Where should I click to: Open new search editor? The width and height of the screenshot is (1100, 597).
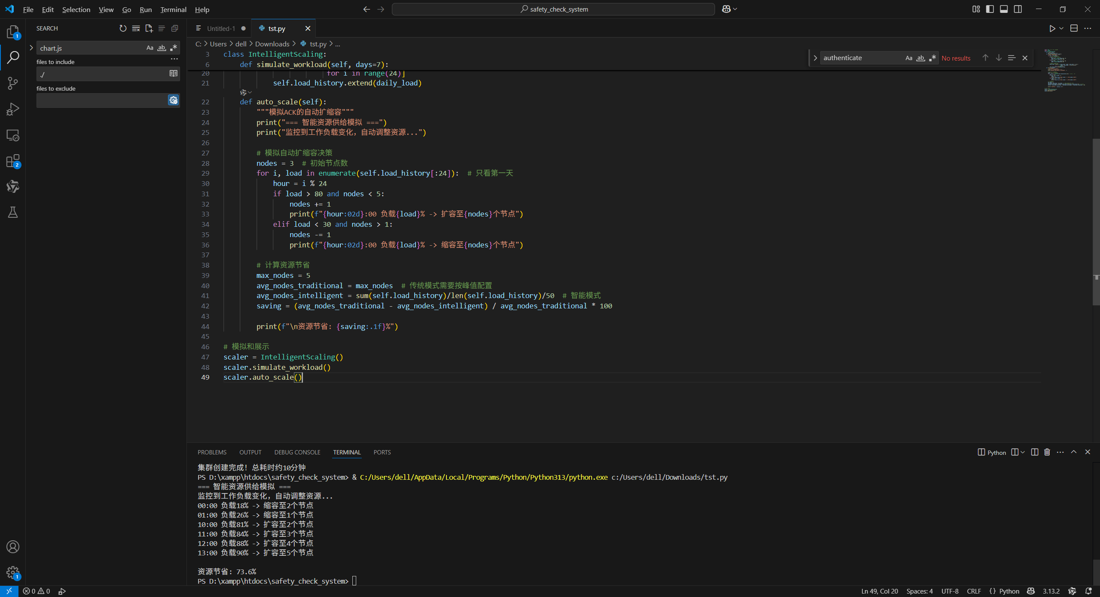click(149, 28)
